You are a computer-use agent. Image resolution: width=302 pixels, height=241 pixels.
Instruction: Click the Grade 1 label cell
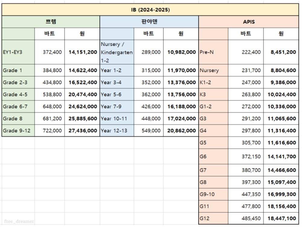point(18,70)
